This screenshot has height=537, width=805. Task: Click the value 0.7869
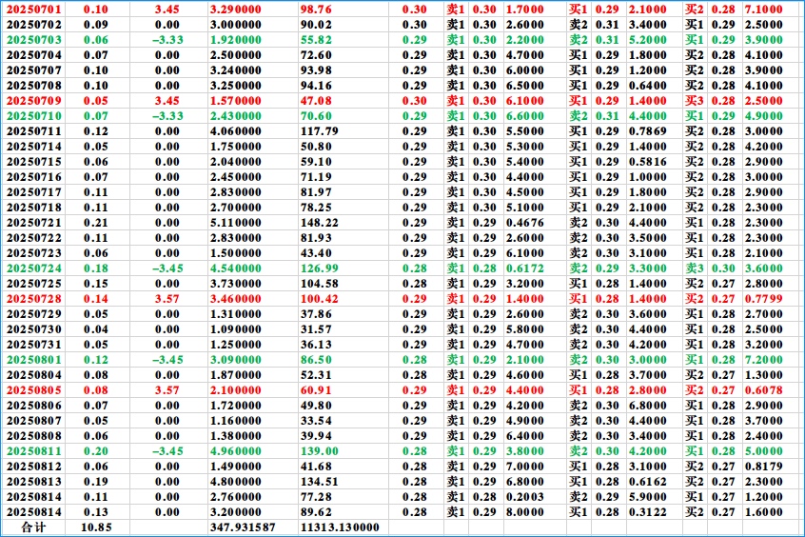(648, 131)
